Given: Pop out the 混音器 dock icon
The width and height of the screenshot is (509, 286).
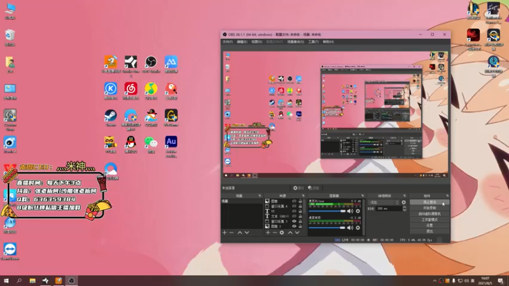Looking at the screenshot, I should point(363,196).
